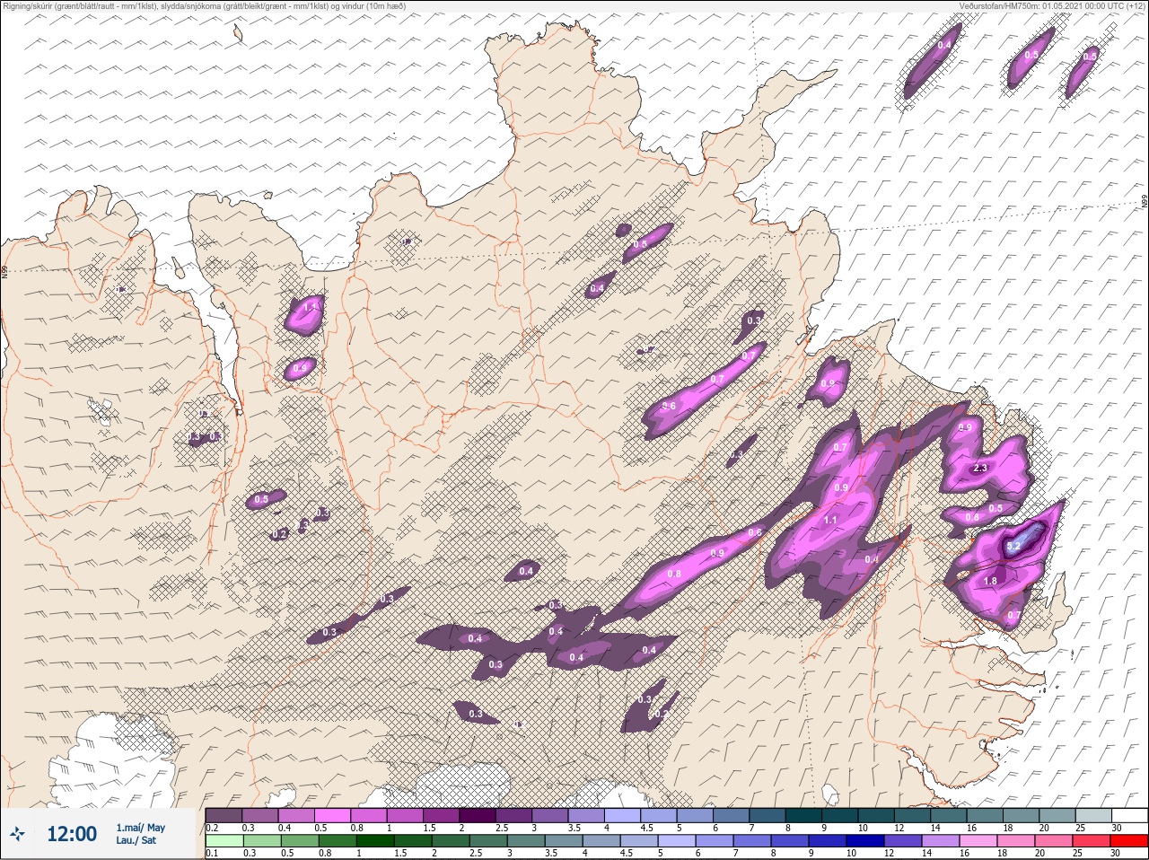Select the 4 lavender swatch in upper legend row

[622, 815]
